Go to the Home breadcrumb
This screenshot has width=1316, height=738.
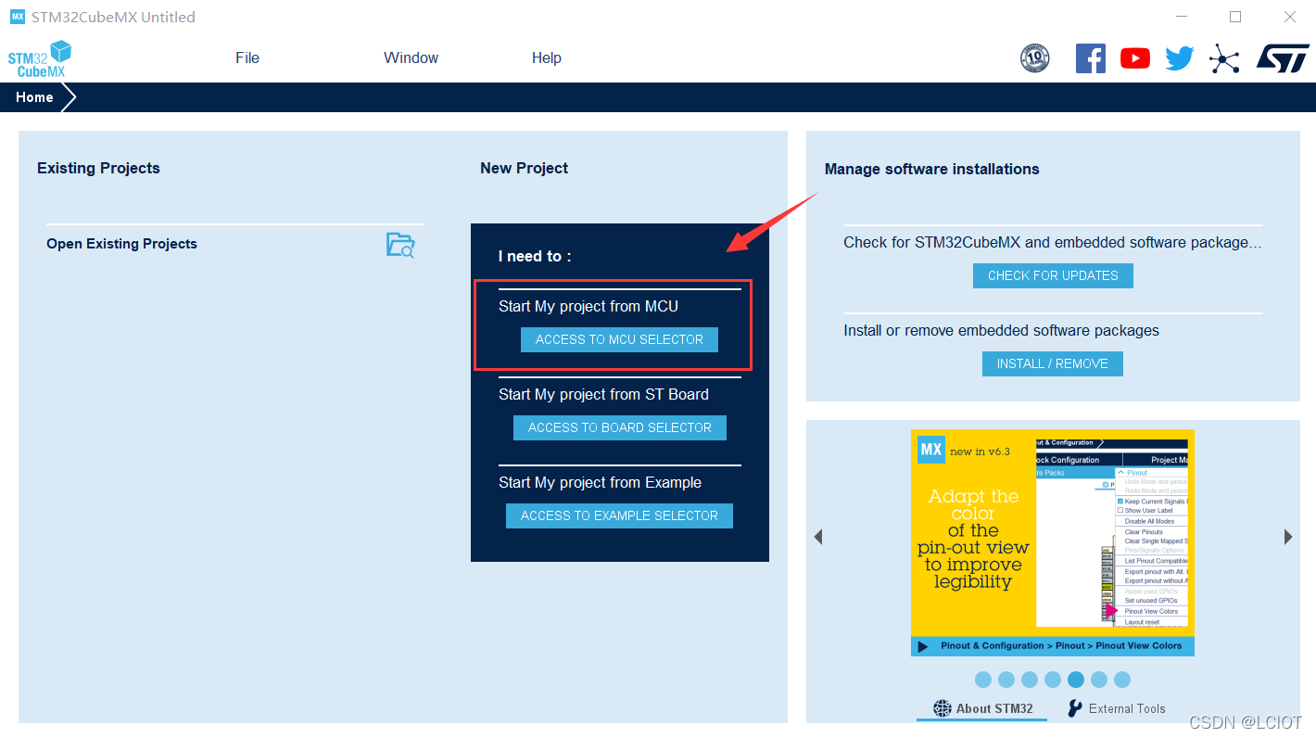(34, 97)
